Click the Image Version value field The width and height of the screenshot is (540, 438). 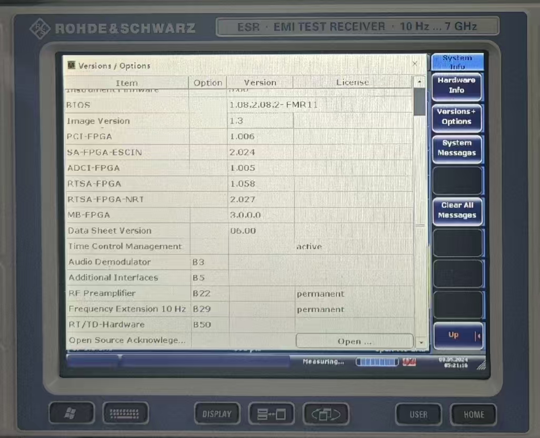point(260,121)
